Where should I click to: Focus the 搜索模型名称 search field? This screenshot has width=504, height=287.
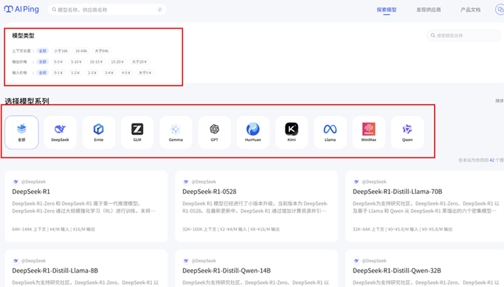(x=464, y=36)
